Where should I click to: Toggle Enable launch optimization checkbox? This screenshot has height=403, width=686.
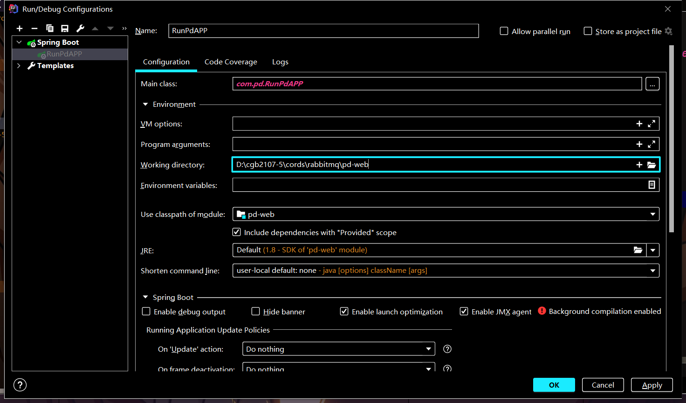tap(344, 311)
